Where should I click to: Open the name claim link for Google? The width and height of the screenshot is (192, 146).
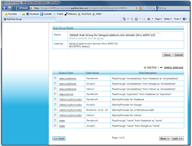pyautogui.click(x=62, y=126)
